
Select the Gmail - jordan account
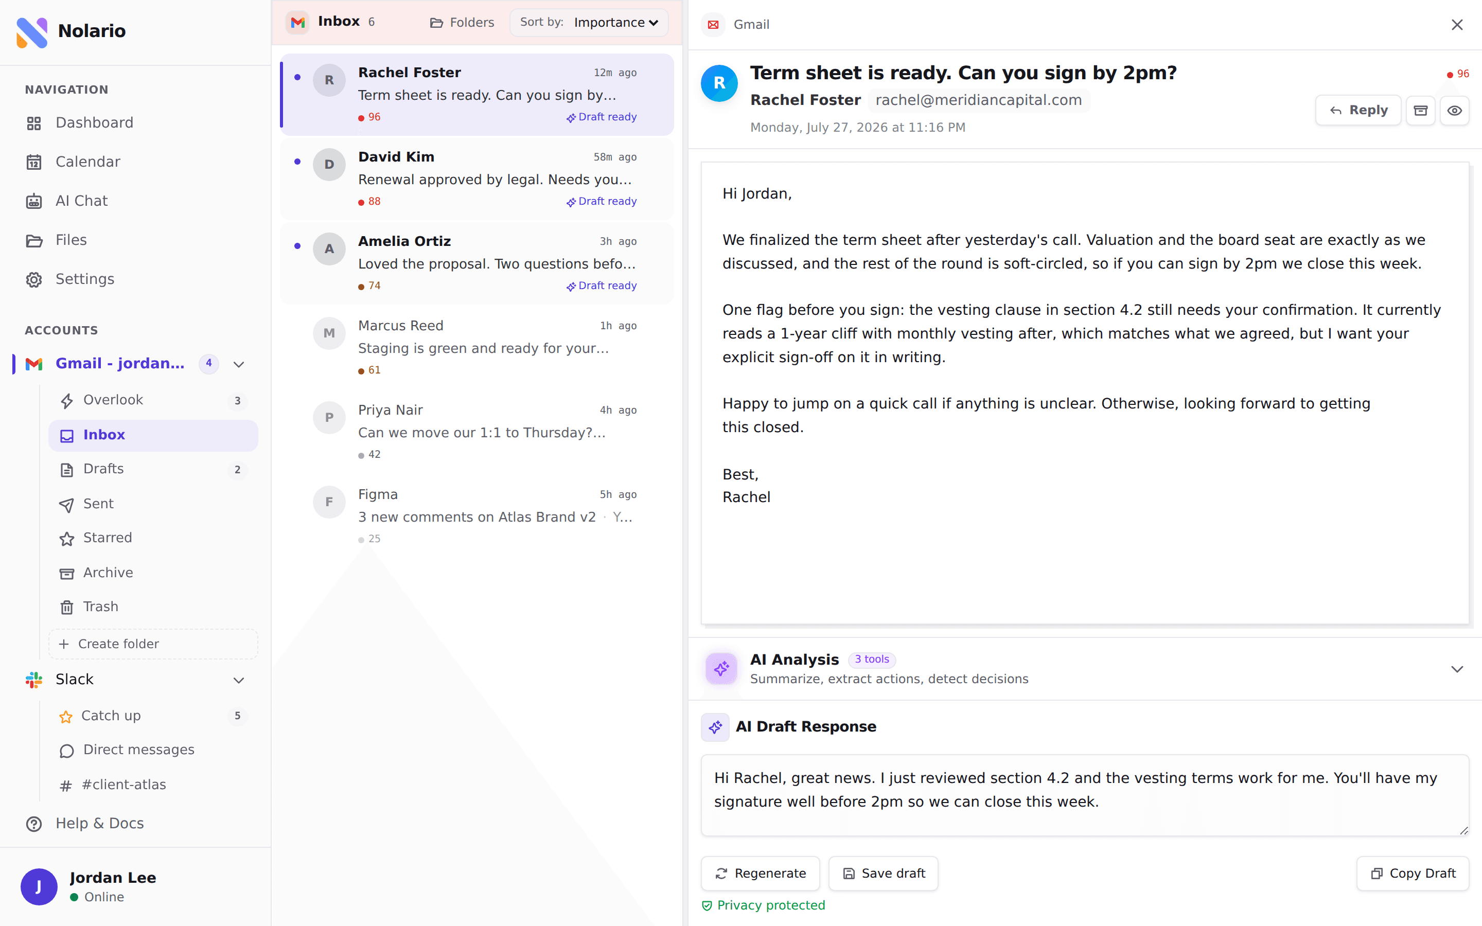click(120, 364)
